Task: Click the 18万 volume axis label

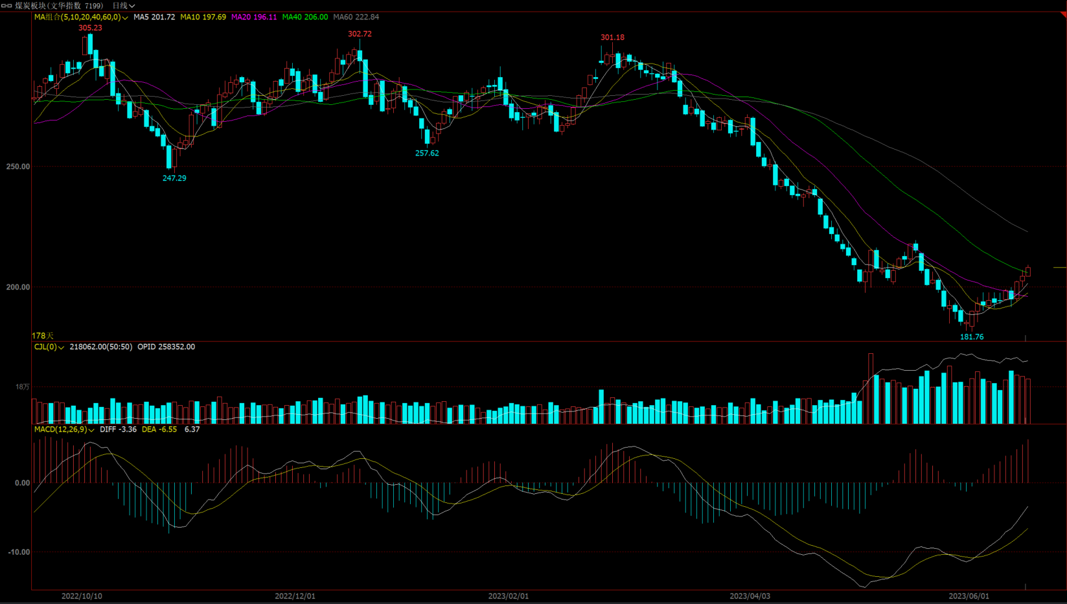Action: [23, 387]
